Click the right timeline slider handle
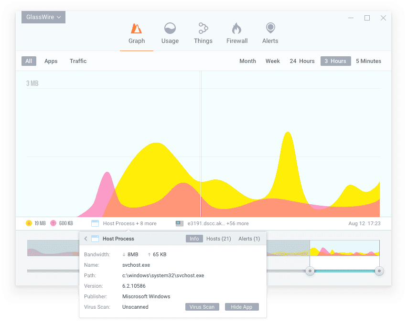407x324 pixels. pyautogui.click(x=379, y=271)
